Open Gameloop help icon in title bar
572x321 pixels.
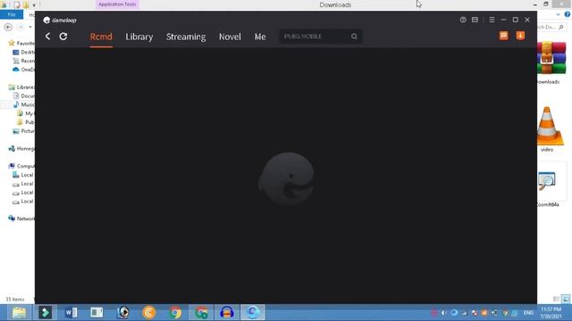click(x=463, y=20)
